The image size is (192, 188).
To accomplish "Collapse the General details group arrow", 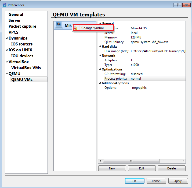I will tap(100, 23).
